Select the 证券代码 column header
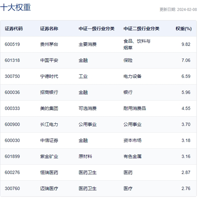The width and height of the screenshot is (198, 198). (14, 29)
